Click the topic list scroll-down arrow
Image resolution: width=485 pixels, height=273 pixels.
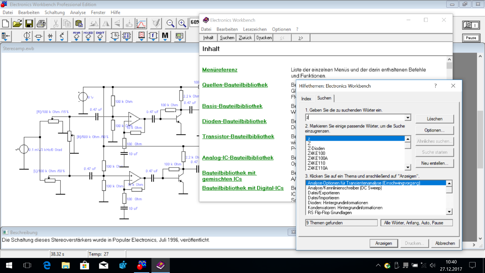click(449, 212)
